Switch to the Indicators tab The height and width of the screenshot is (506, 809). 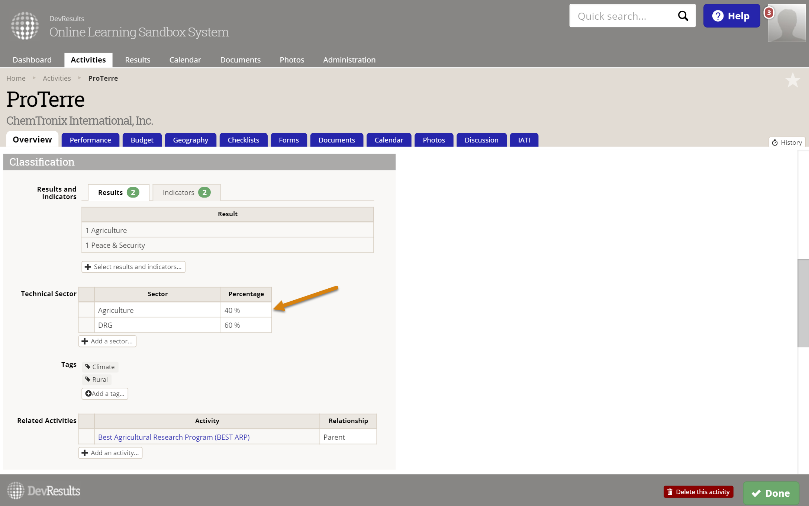[x=186, y=192]
